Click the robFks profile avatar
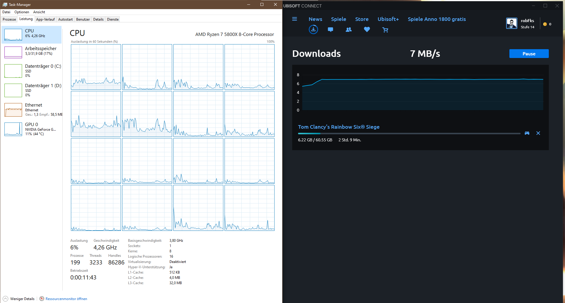Viewport: 565px width, 303px height. click(x=512, y=23)
